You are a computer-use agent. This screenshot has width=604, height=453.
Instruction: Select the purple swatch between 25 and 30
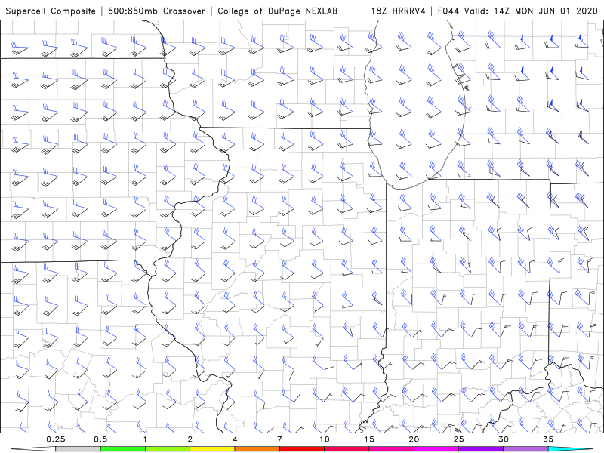[x=481, y=449]
